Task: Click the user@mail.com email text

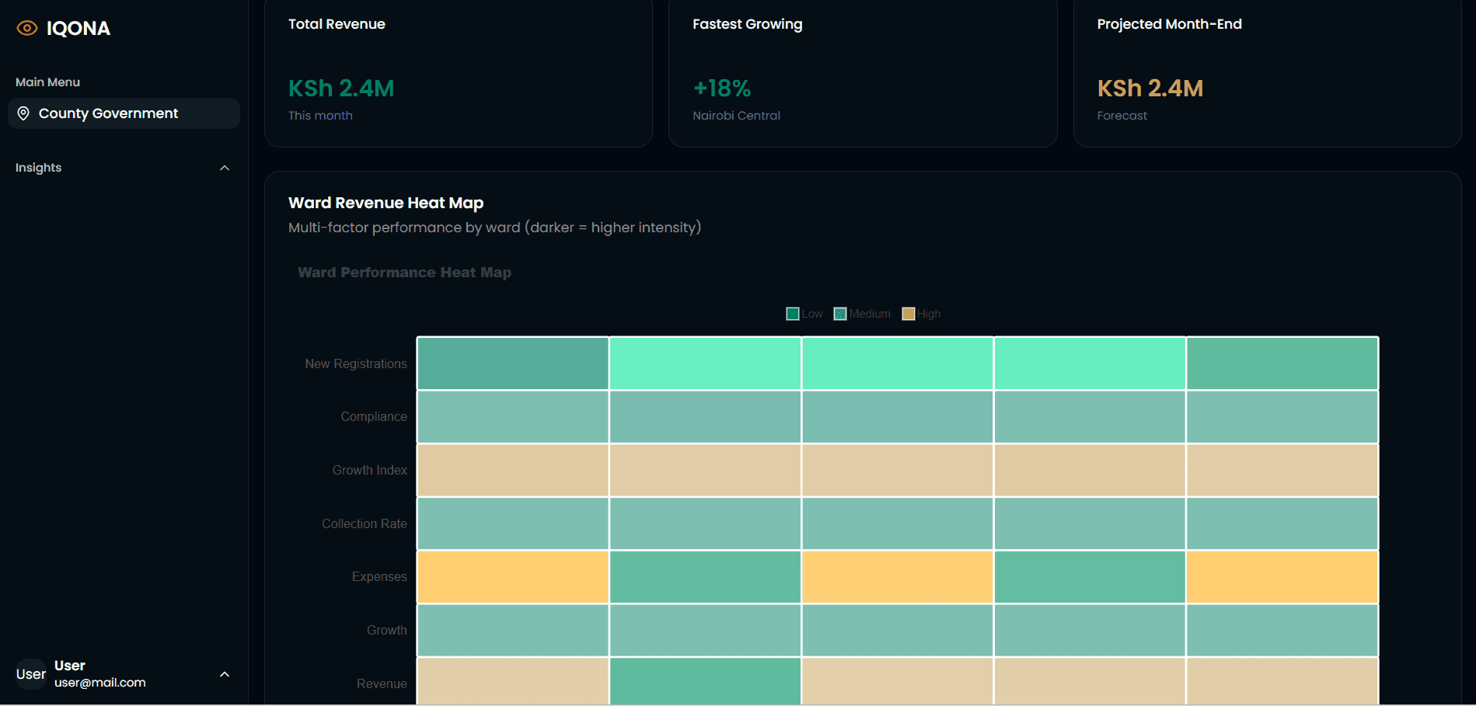Action: point(100,683)
